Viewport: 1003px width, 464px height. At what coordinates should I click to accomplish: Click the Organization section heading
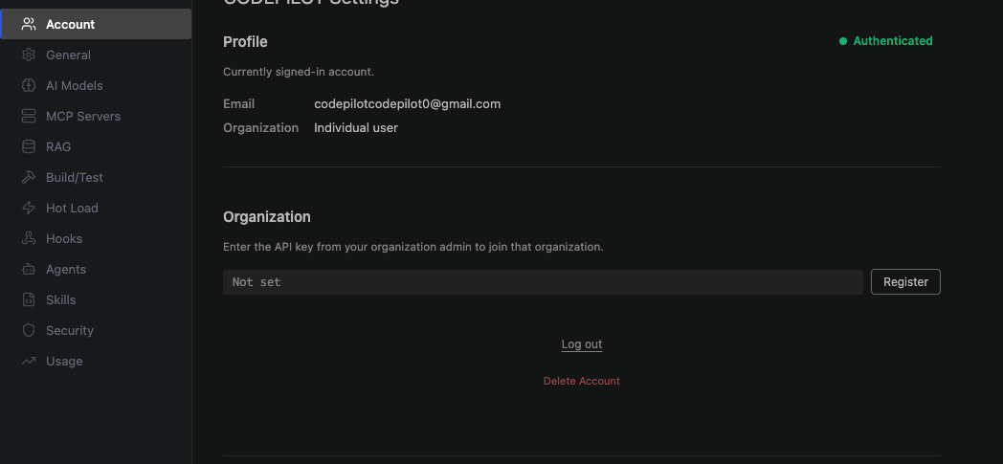click(267, 217)
